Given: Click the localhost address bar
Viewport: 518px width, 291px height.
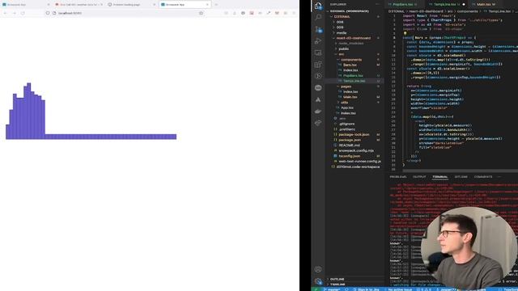Looking at the screenshot, I should click(x=125, y=13).
